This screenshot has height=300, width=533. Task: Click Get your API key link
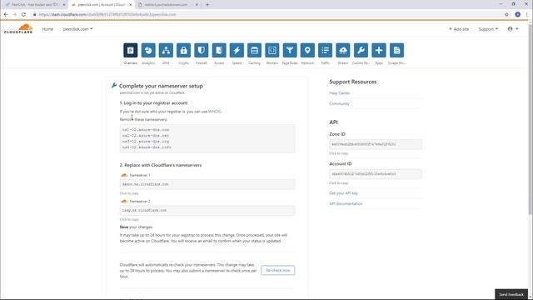[x=343, y=193]
